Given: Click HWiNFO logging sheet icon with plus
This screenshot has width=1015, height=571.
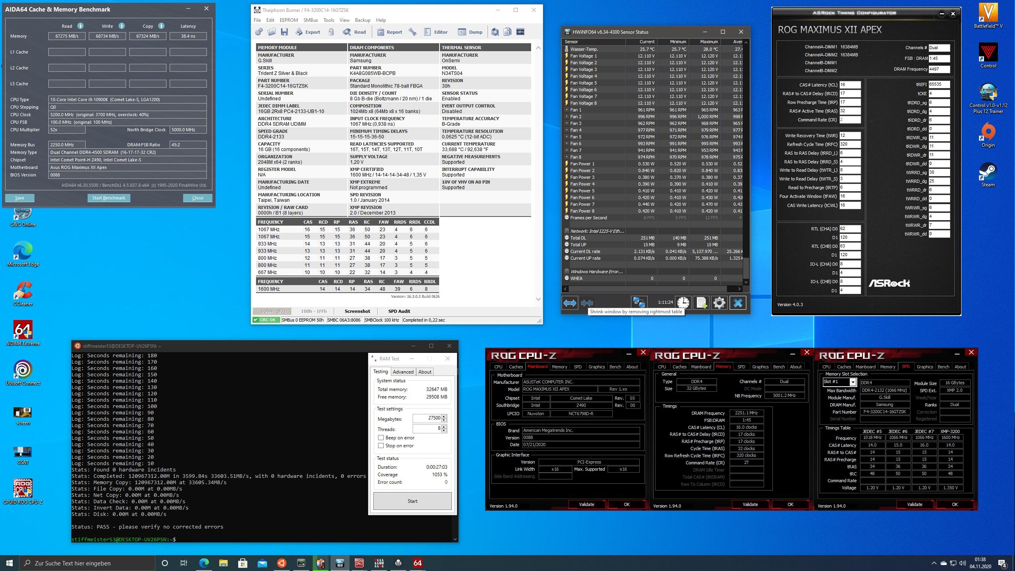Looking at the screenshot, I should pyautogui.click(x=701, y=303).
